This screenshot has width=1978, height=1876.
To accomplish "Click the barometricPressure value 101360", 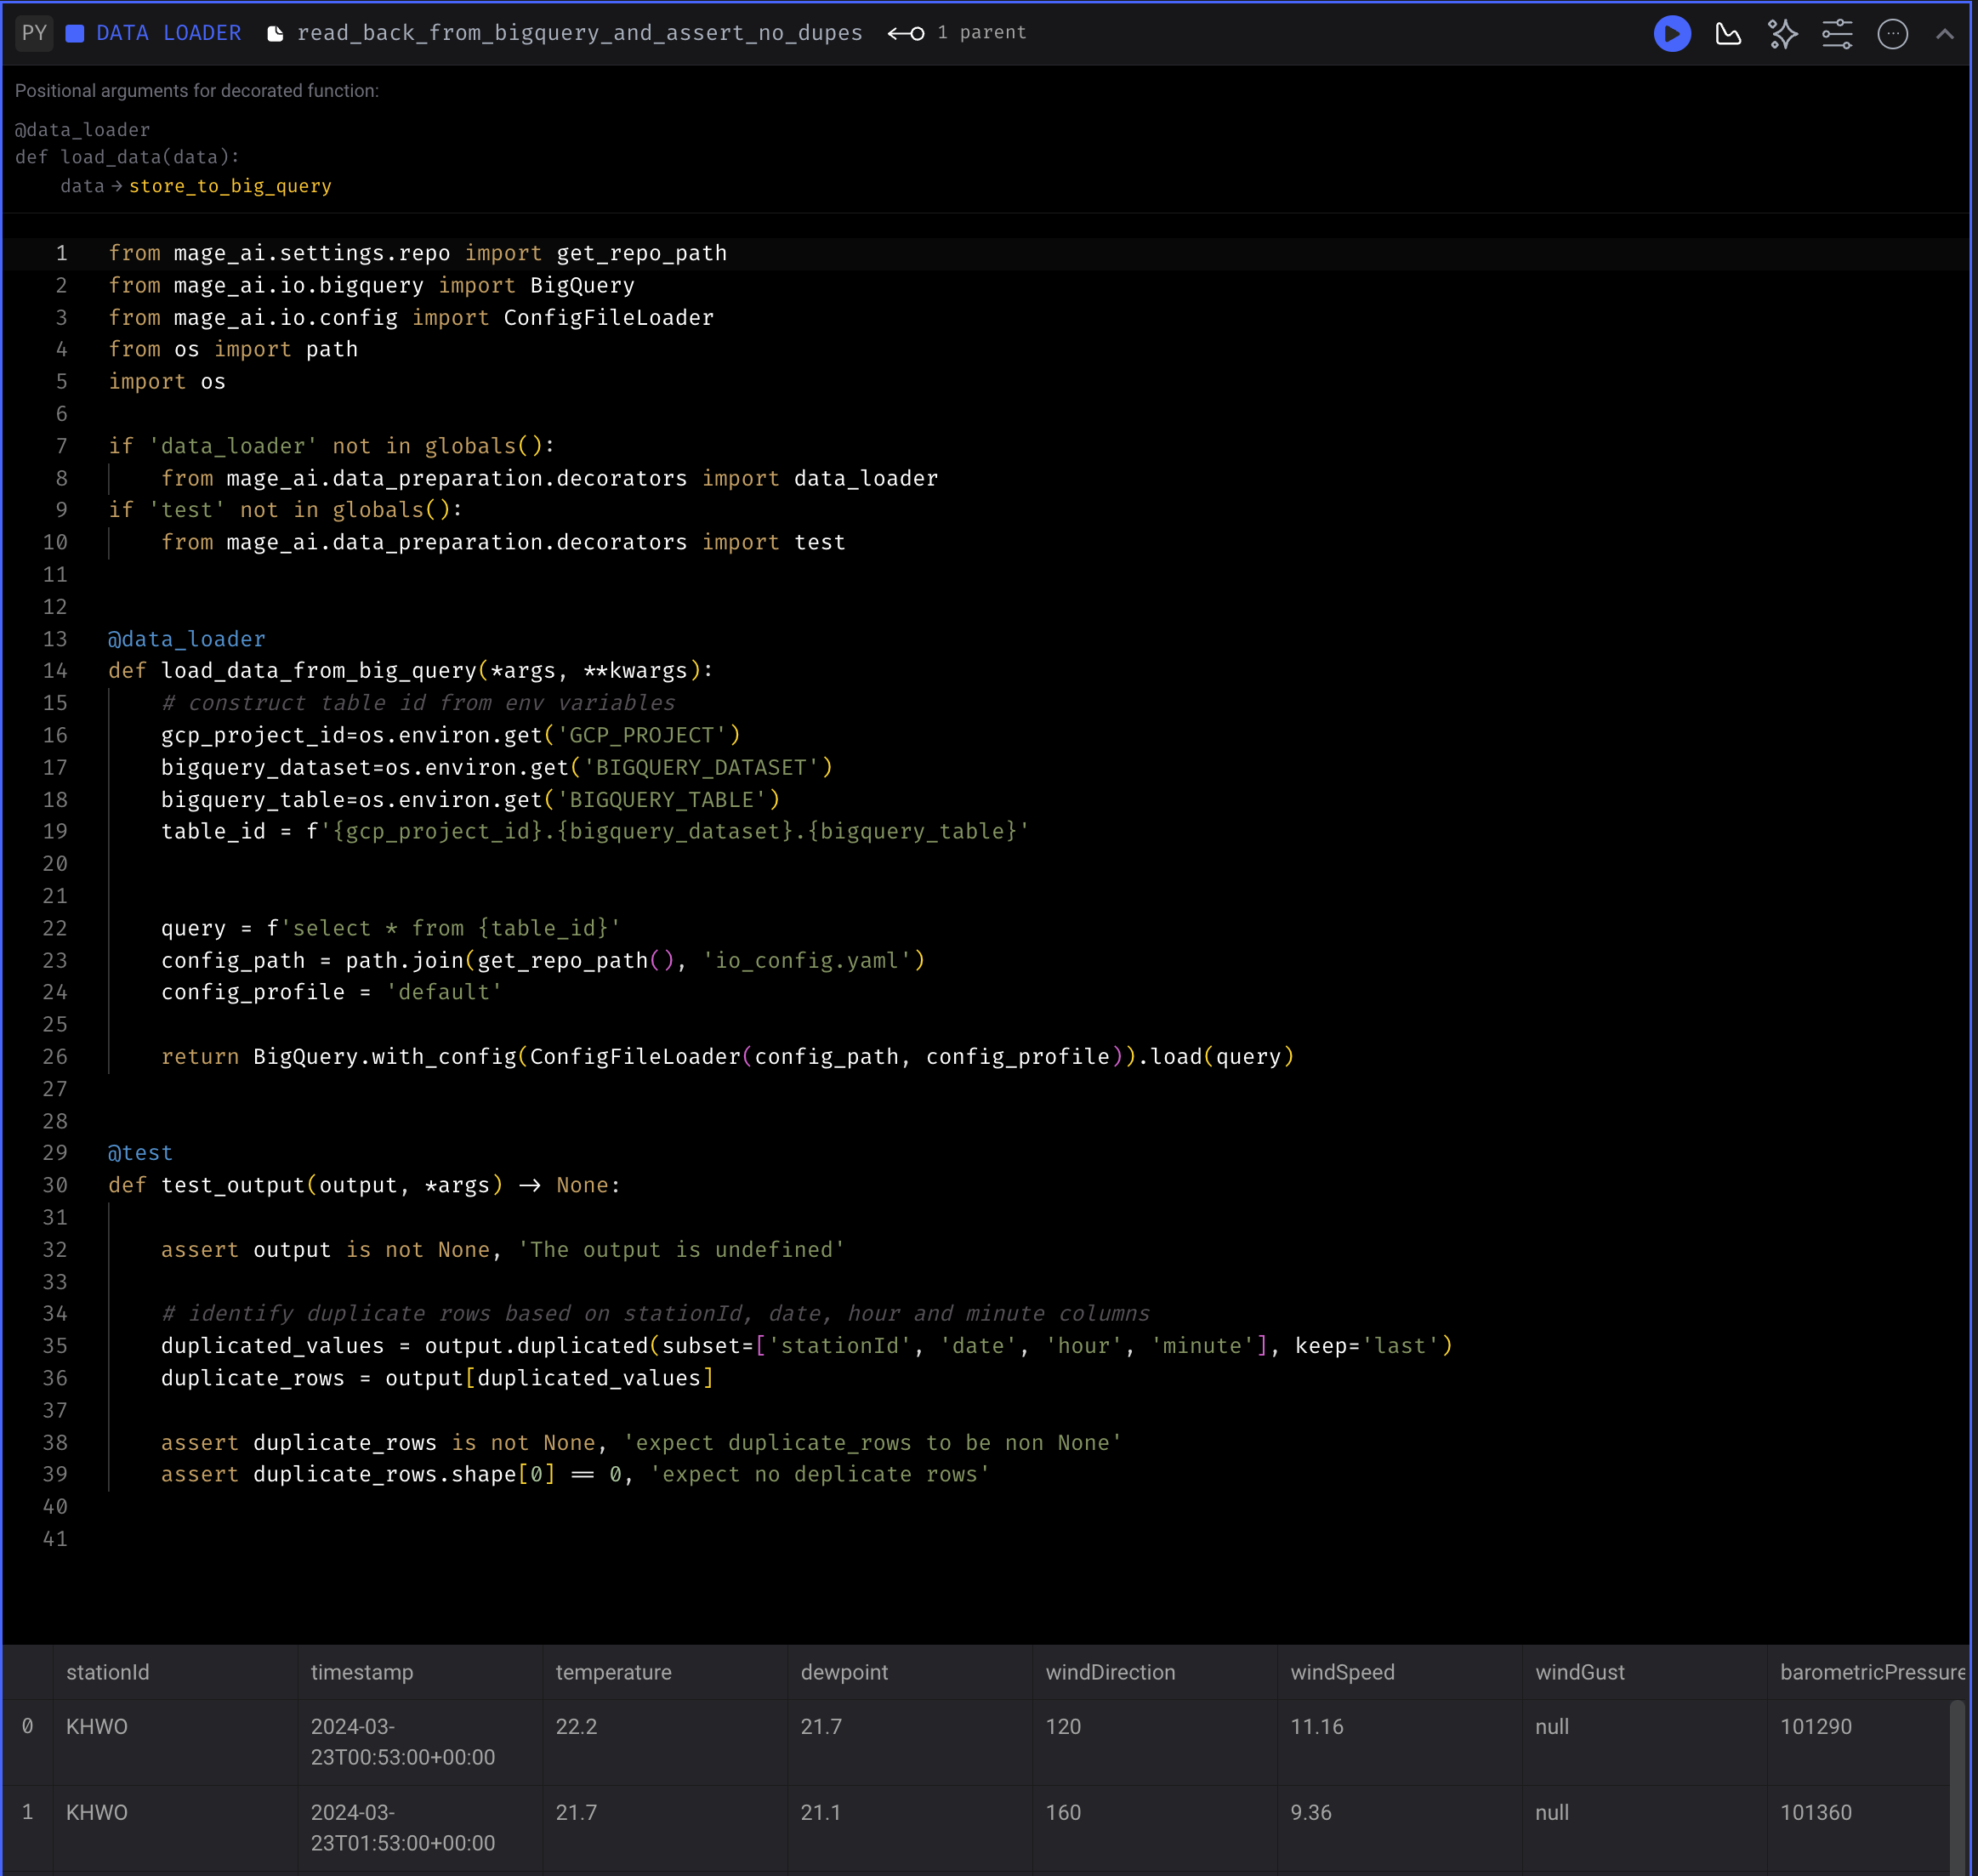I will 1816,1813.
